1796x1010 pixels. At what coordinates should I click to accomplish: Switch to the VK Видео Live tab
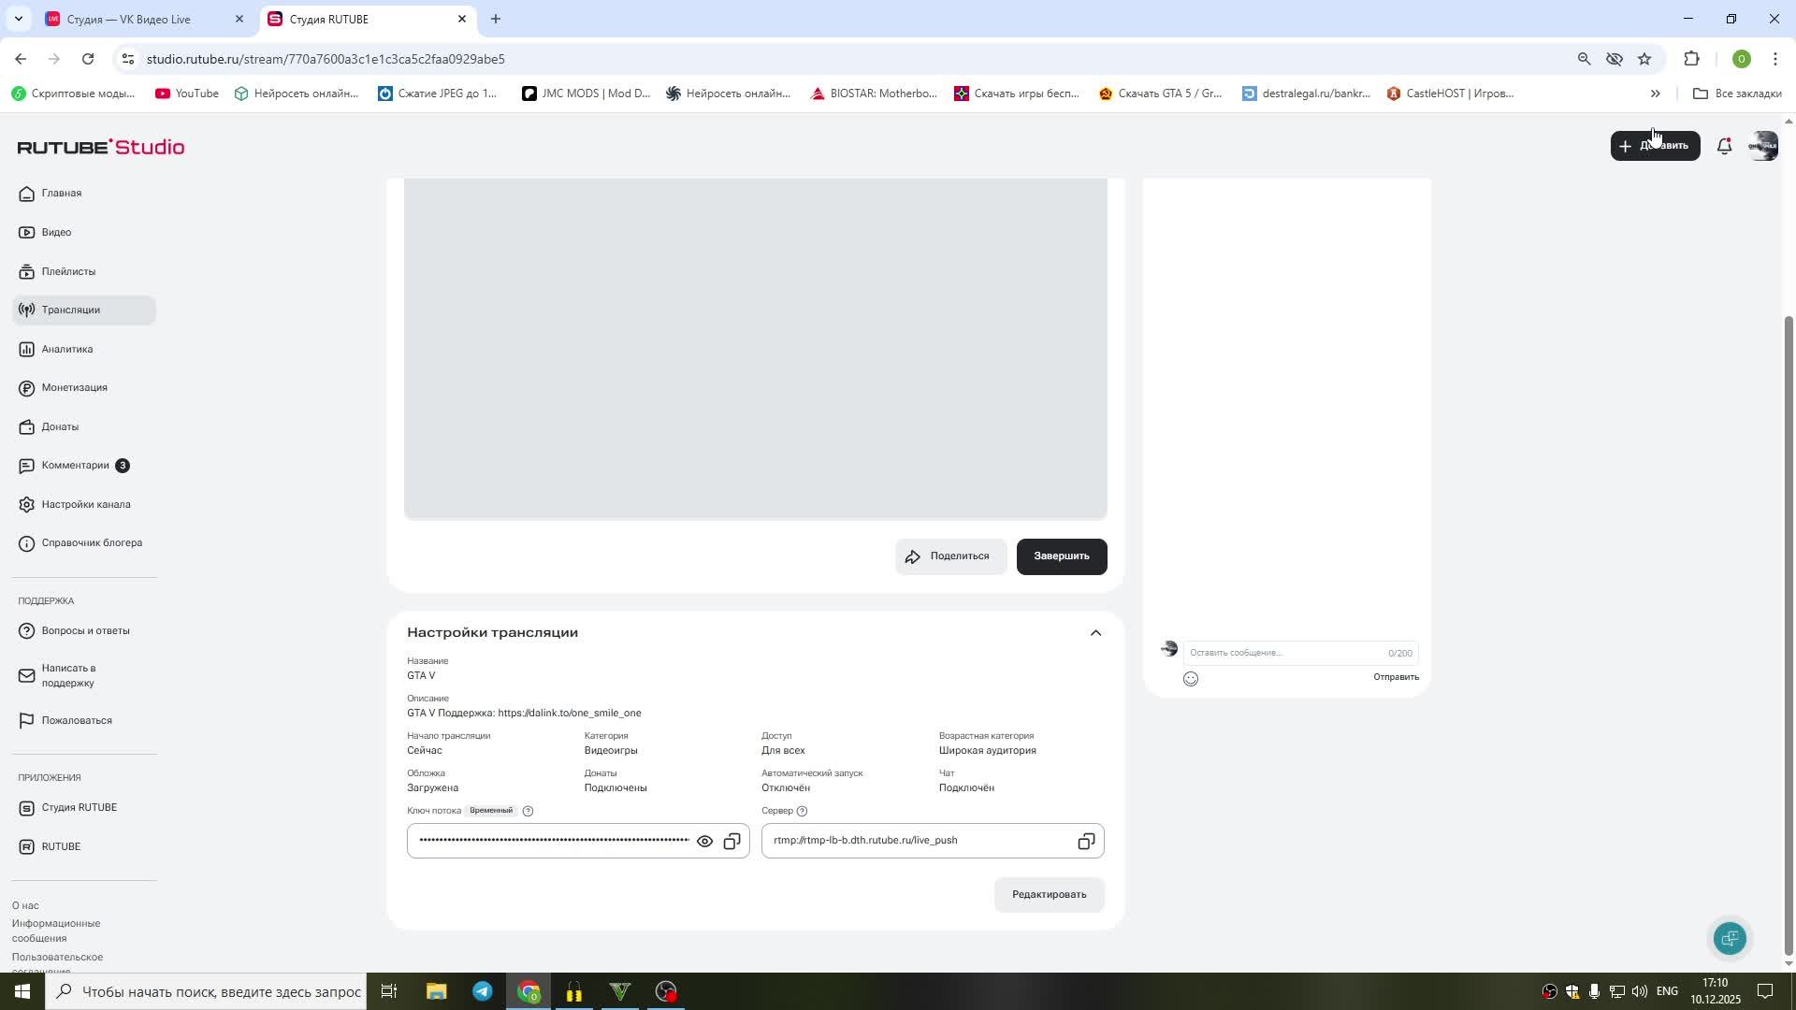(x=129, y=19)
